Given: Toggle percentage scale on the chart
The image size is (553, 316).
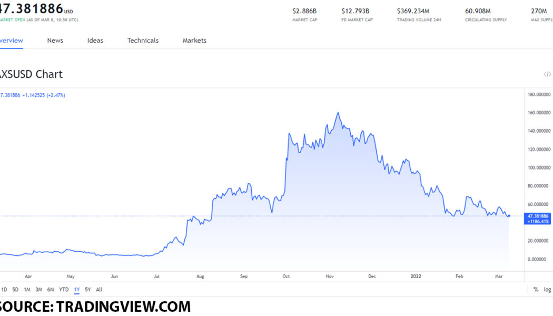Looking at the screenshot, I should tap(536, 290).
